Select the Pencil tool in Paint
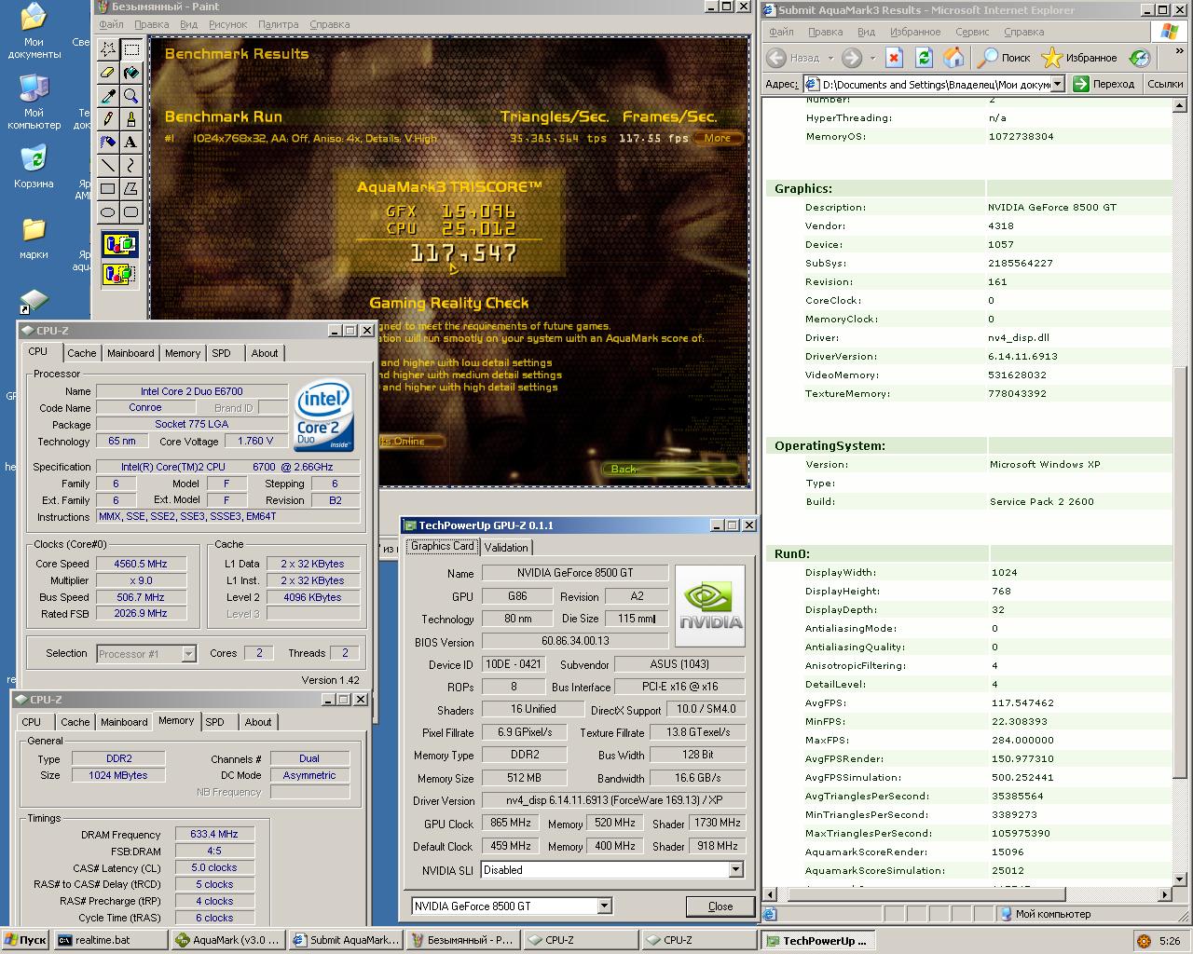The width and height of the screenshot is (1193, 954). click(x=108, y=119)
